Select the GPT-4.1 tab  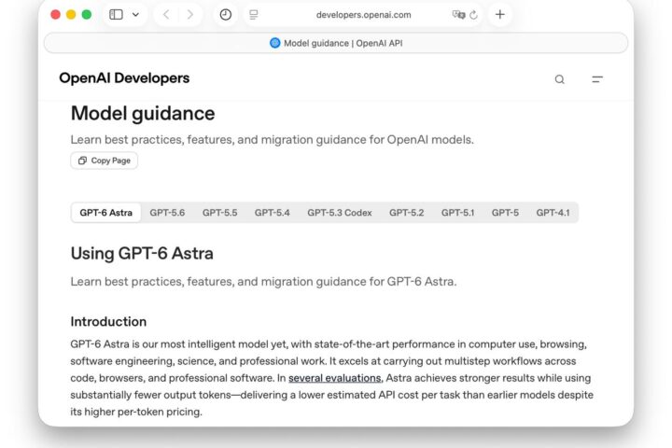[553, 213]
